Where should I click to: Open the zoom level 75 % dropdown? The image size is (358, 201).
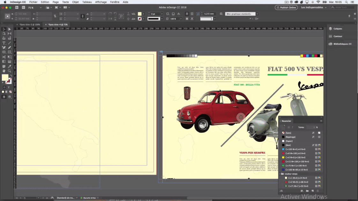(x=40, y=7)
